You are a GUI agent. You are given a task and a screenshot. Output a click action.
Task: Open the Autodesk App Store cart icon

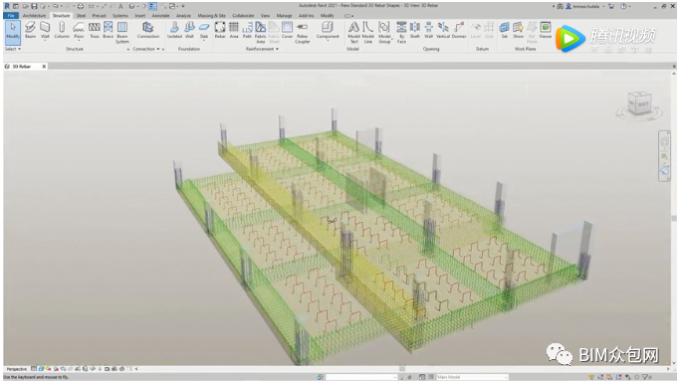pyautogui.click(x=611, y=6)
